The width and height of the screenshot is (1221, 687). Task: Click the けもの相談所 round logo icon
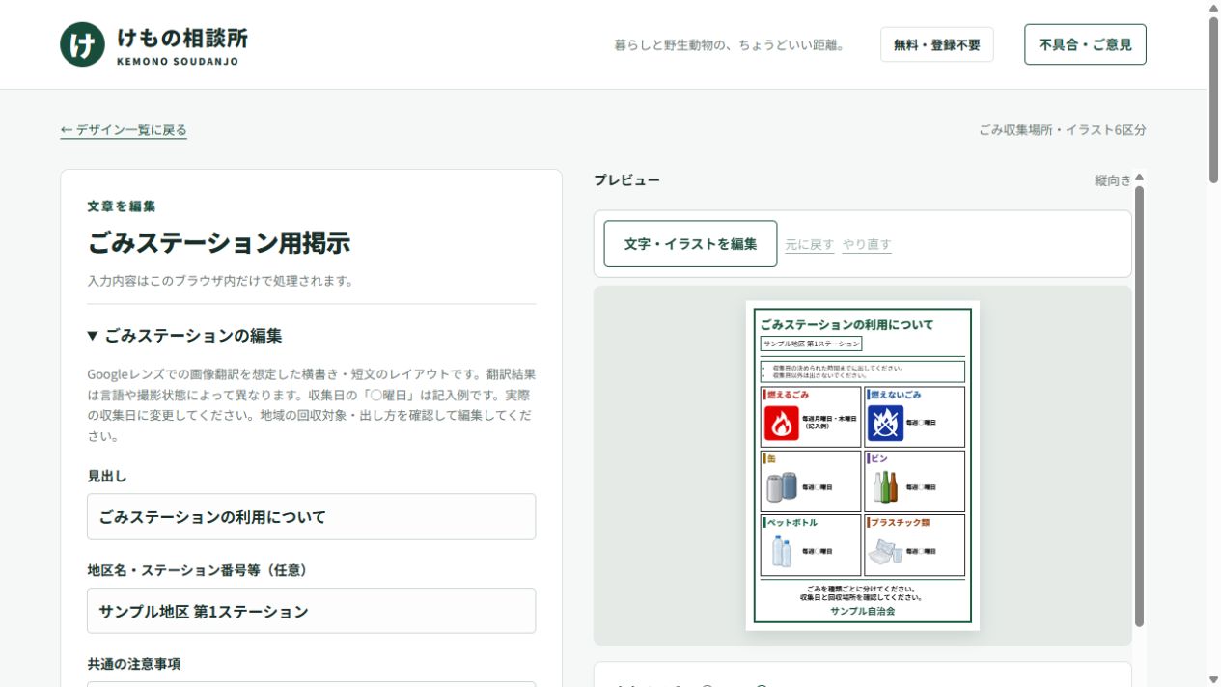82,44
